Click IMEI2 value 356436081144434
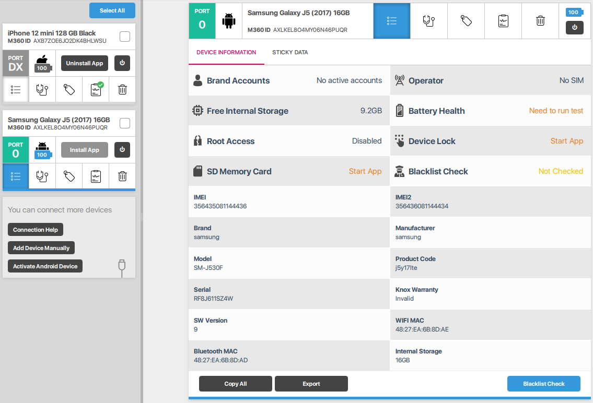593x403 pixels. (422, 206)
